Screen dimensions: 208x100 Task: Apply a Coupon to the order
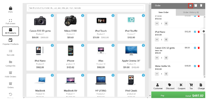coord(181,86)
